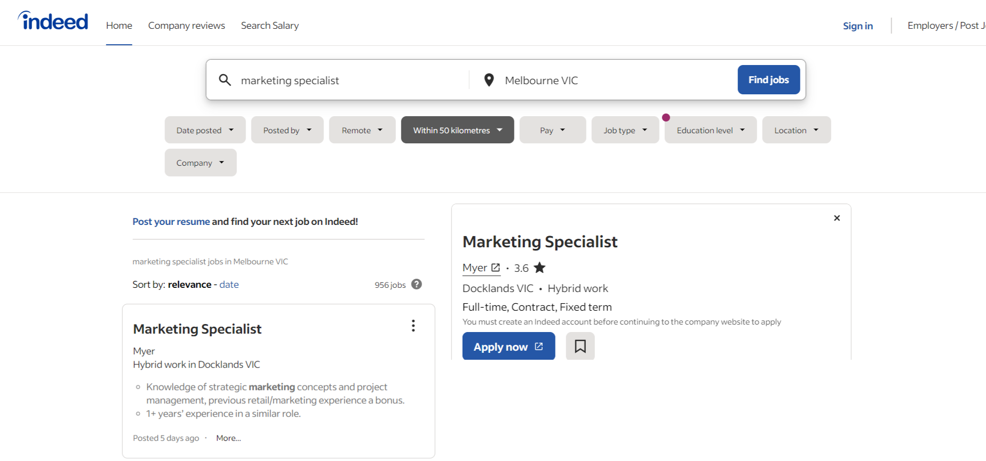Open the Job type dropdown
Screen dimensions: 986x461
point(625,130)
